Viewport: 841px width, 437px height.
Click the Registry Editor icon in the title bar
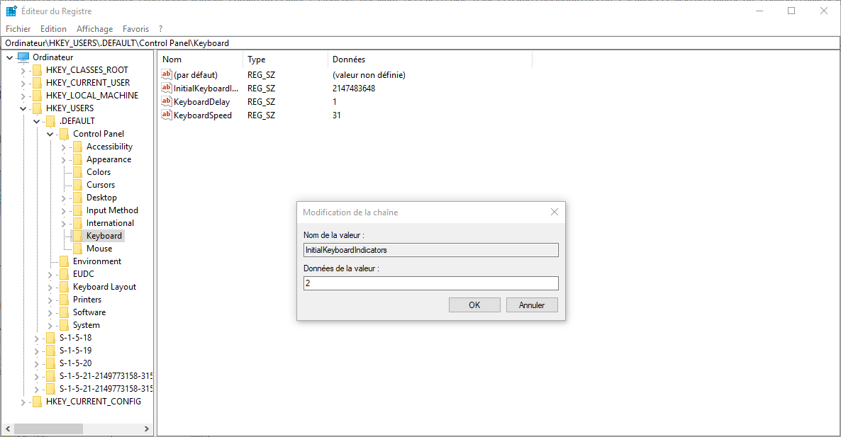point(10,11)
